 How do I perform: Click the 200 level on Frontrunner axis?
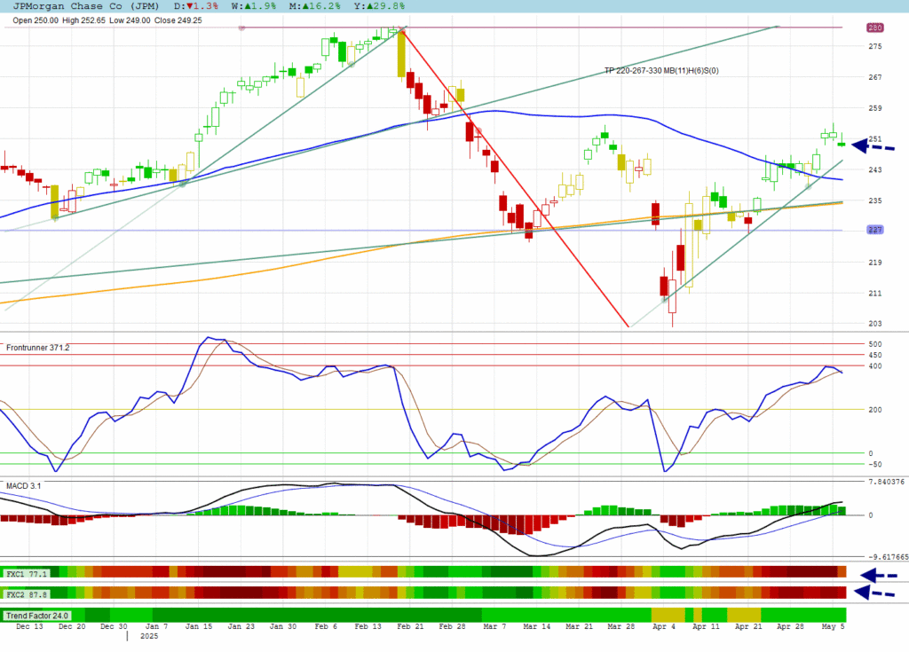click(x=874, y=410)
